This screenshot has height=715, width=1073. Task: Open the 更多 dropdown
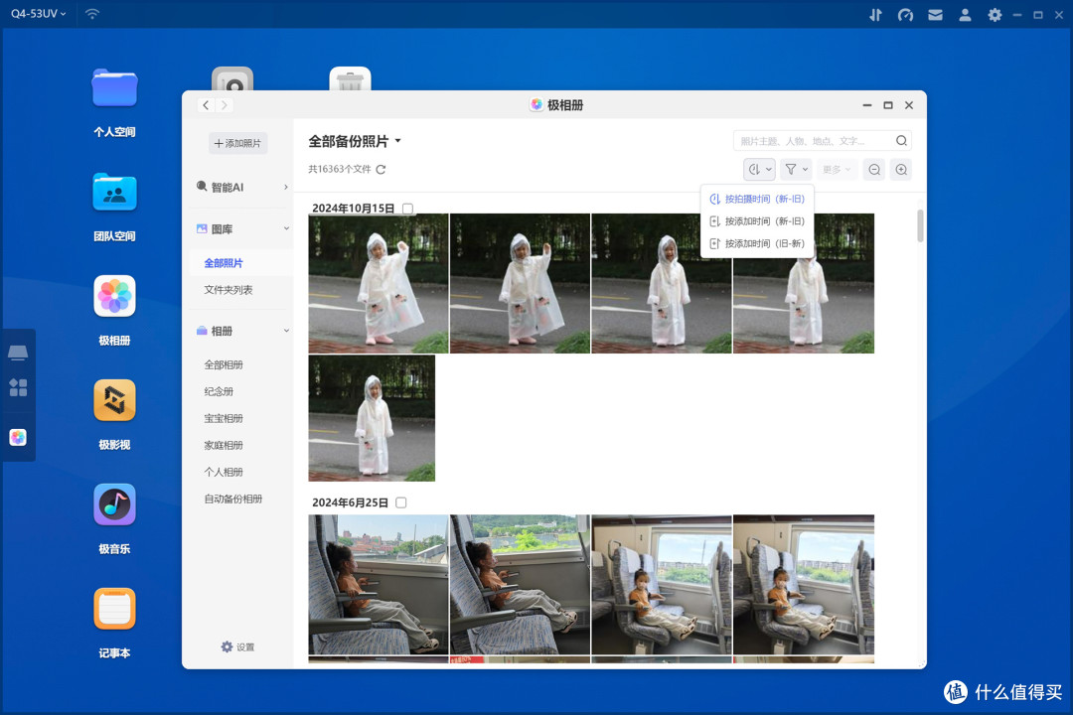[837, 170]
